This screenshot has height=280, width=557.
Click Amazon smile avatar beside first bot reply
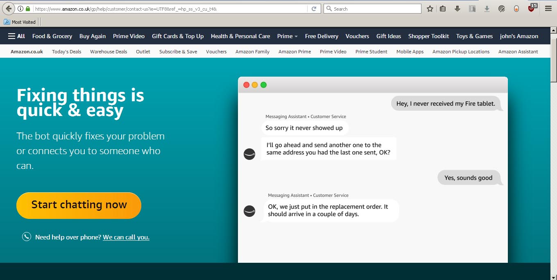tap(249, 154)
